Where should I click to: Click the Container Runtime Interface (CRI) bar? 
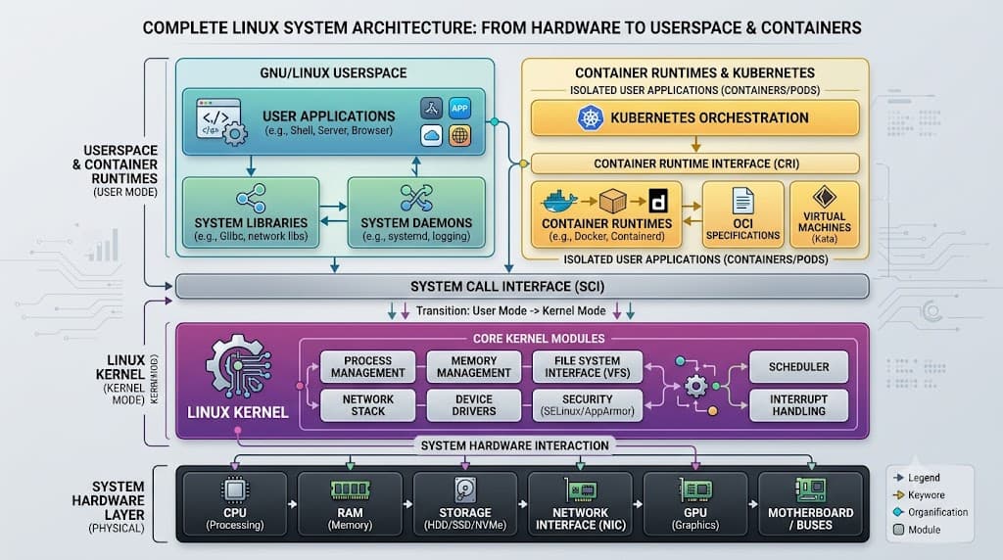pos(695,163)
